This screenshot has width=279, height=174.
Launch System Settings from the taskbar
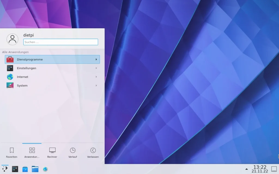[x=15, y=169]
